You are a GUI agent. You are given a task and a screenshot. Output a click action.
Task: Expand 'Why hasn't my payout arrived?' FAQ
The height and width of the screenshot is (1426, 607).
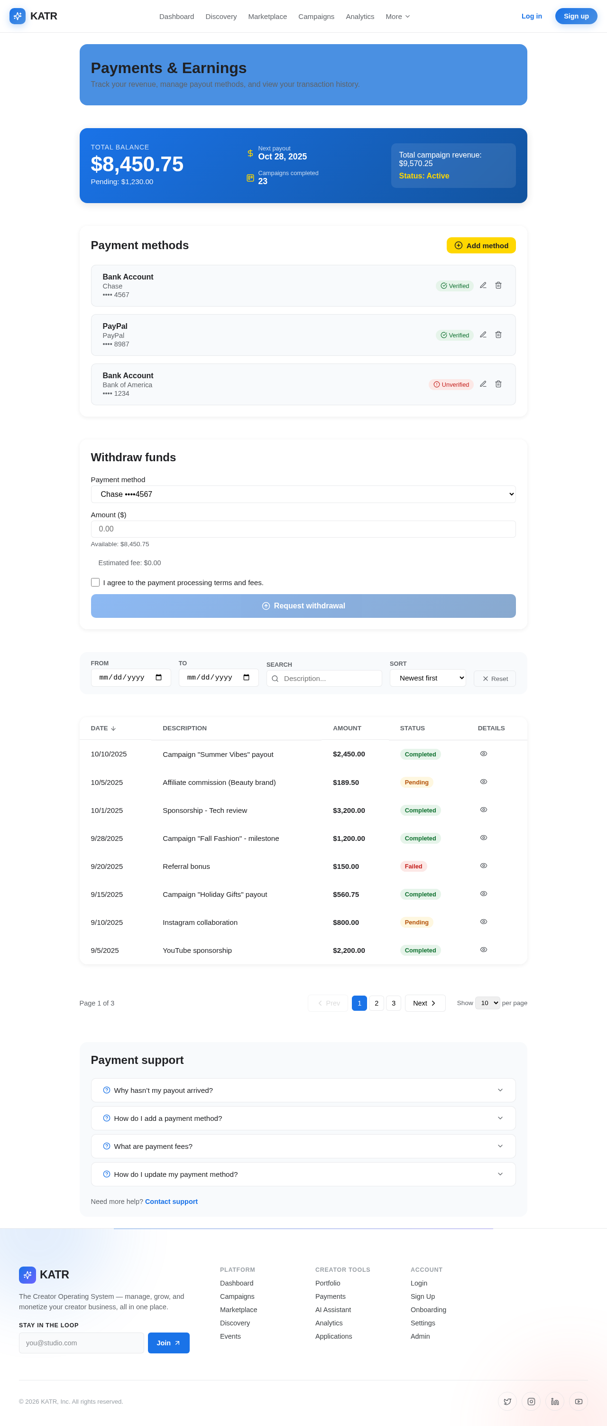point(303,1090)
